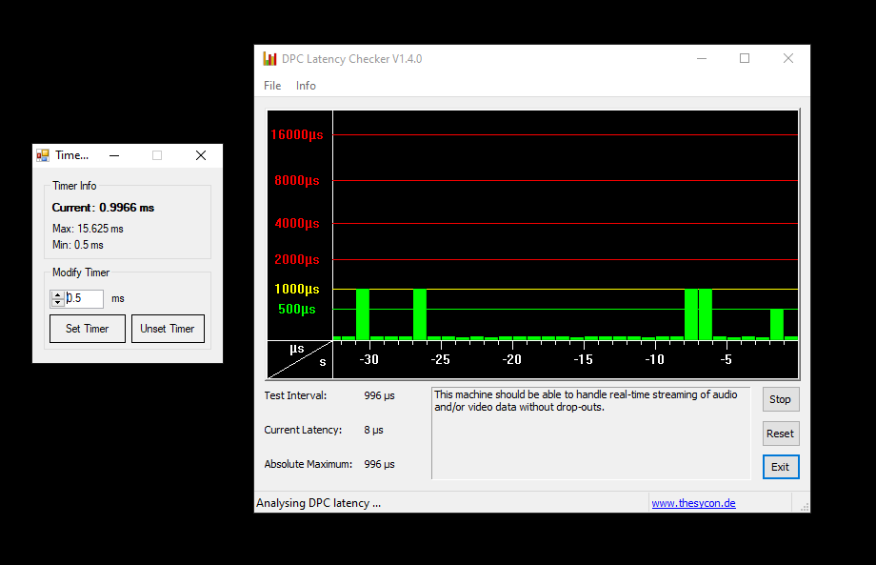Reset the latency measurements
The width and height of the screenshot is (876, 565).
click(780, 434)
